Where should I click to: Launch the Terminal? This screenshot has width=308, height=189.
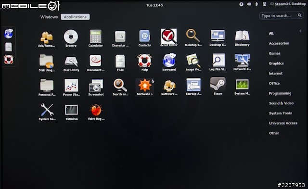click(72, 112)
